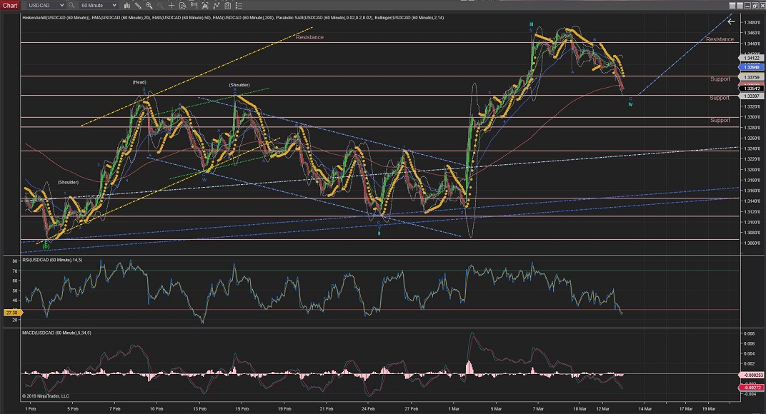766x414 pixels.
Task: Click the zoom out magnifier icon
Action: [159, 5]
